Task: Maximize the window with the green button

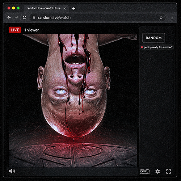Action: (18, 8)
